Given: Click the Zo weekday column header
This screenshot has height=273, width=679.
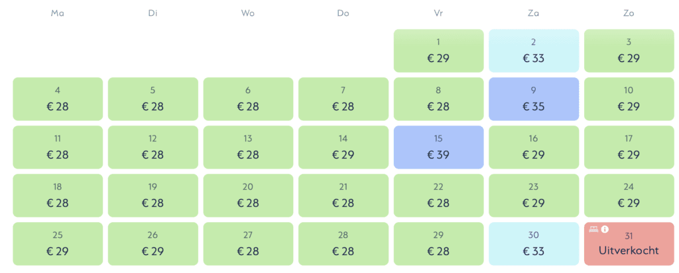Looking at the screenshot, I should coord(629,13).
